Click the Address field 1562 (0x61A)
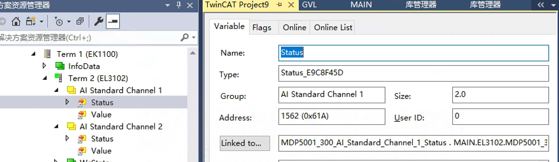Viewport: 559px width, 162px height. click(332, 117)
